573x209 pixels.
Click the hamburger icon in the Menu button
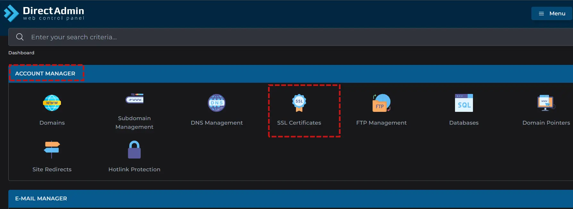pyautogui.click(x=541, y=14)
